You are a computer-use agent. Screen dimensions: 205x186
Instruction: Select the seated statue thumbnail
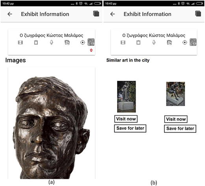click(x=175, y=94)
